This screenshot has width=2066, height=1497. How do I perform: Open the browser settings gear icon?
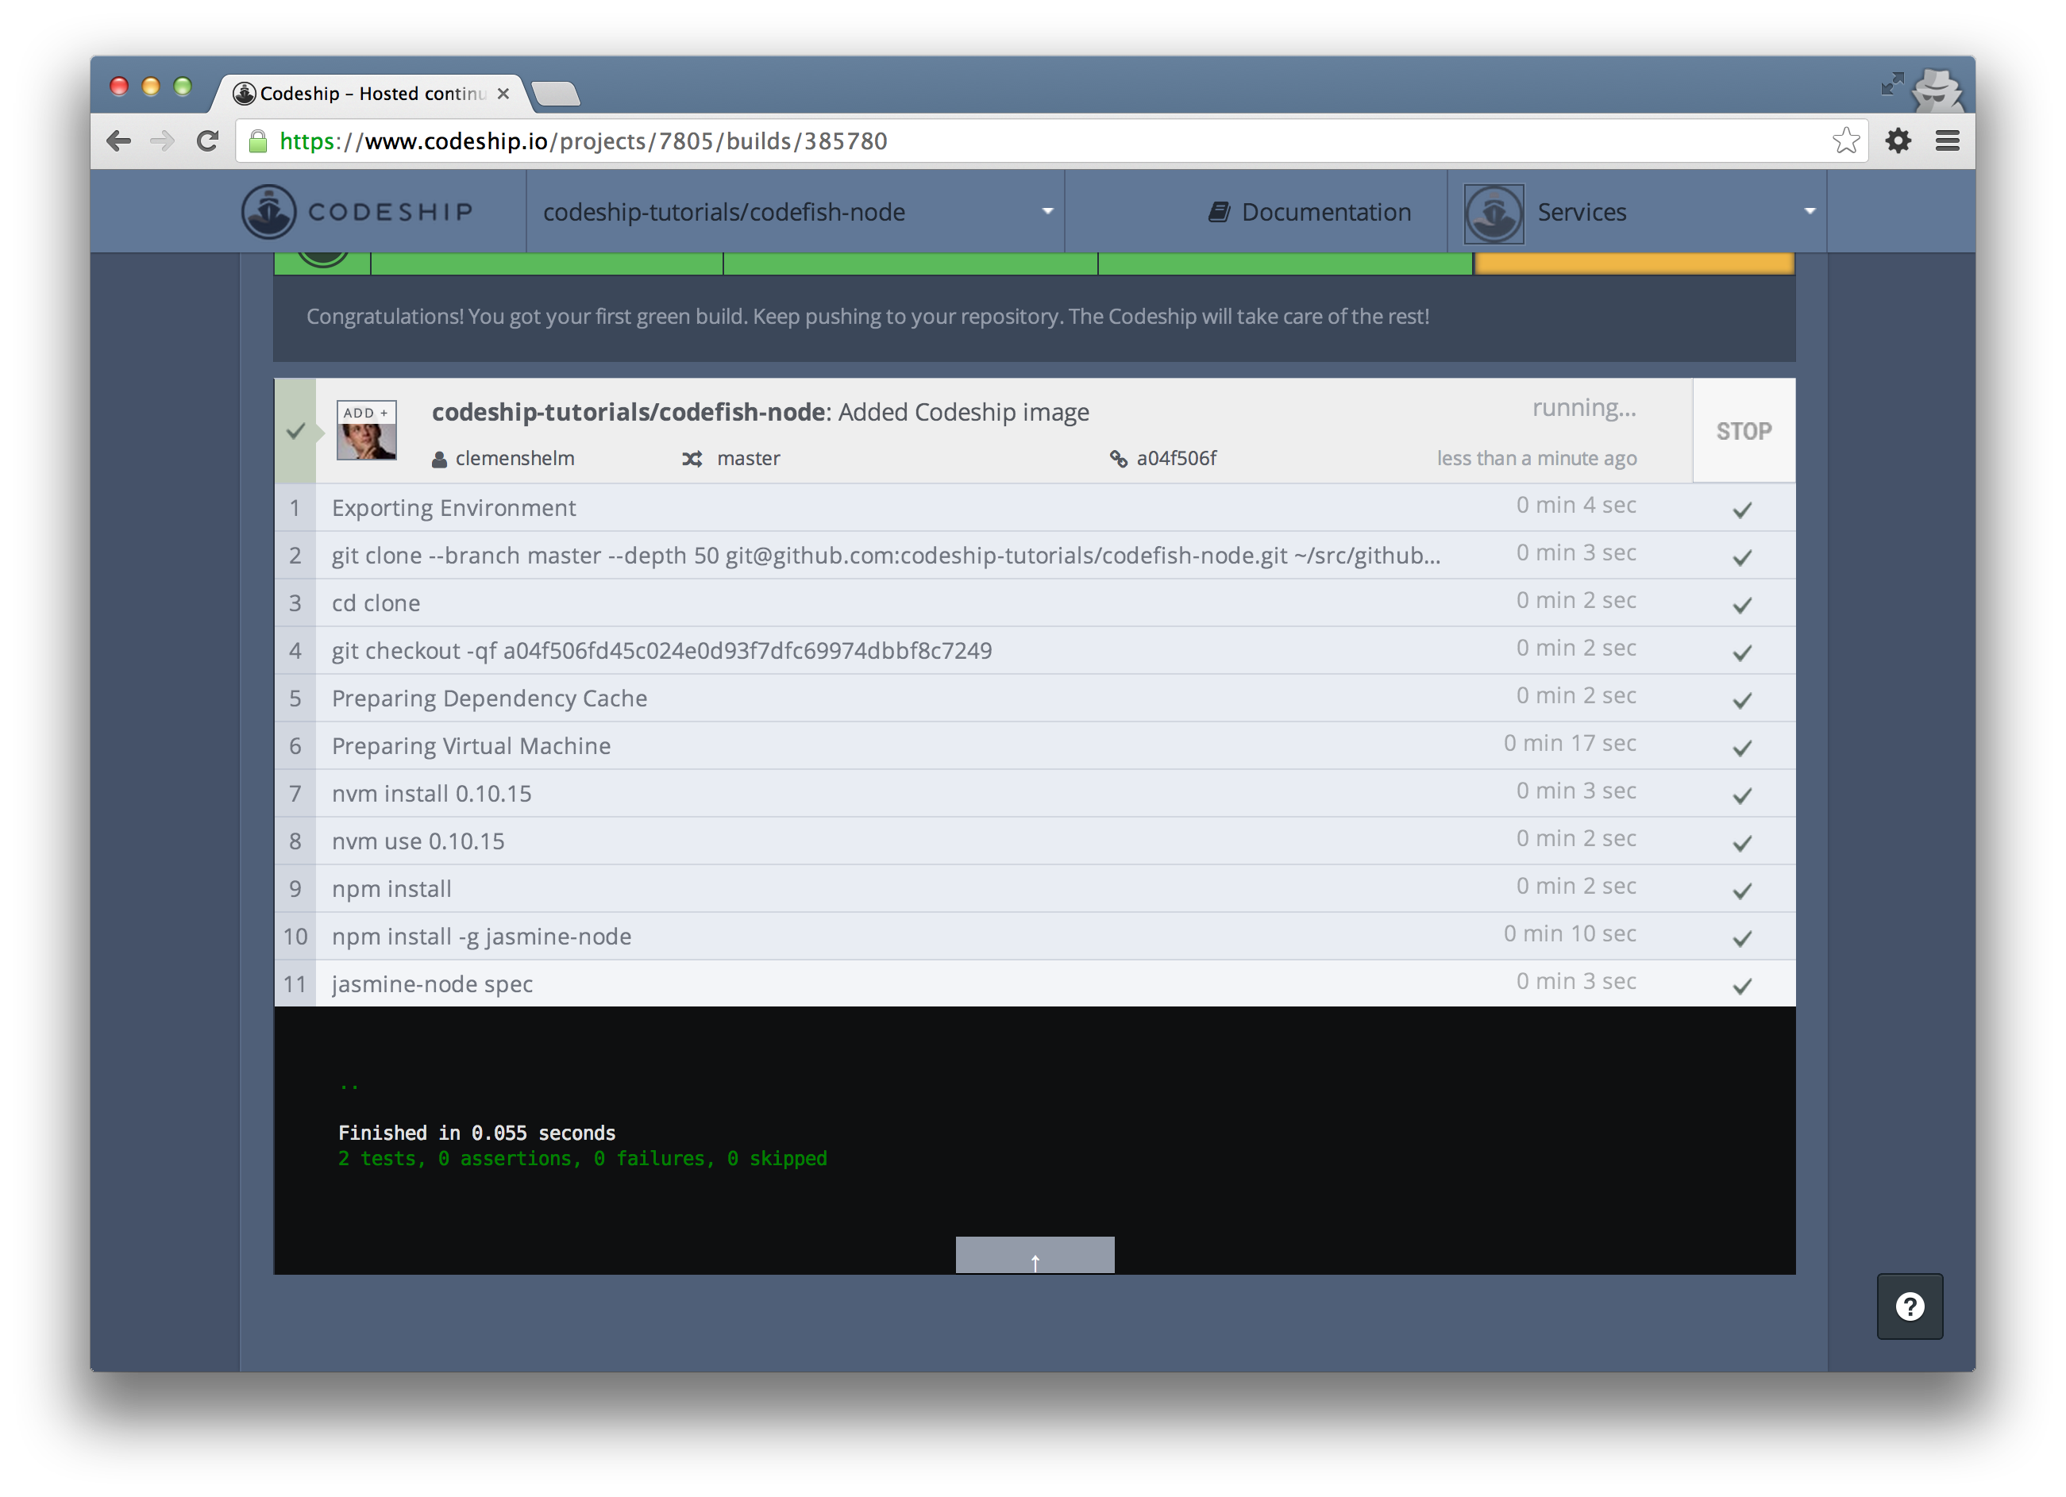click(1898, 141)
